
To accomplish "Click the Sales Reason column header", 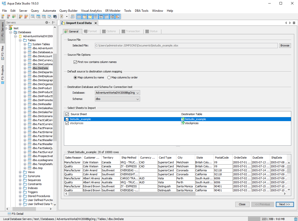I will point(73,158).
